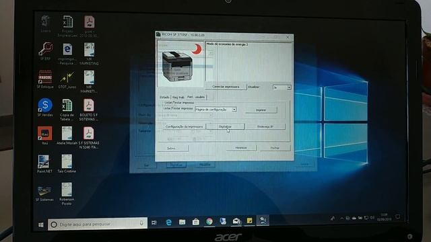Click the Minimizar button in the dialog
This screenshot has height=242, width=431.
click(x=241, y=148)
